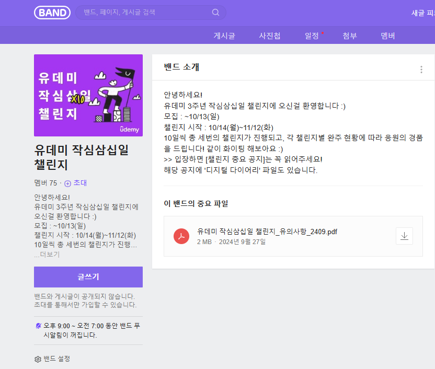Screen dimensions: 435x369
Task: Switch to the 게시글 tab
Action: (224, 36)
